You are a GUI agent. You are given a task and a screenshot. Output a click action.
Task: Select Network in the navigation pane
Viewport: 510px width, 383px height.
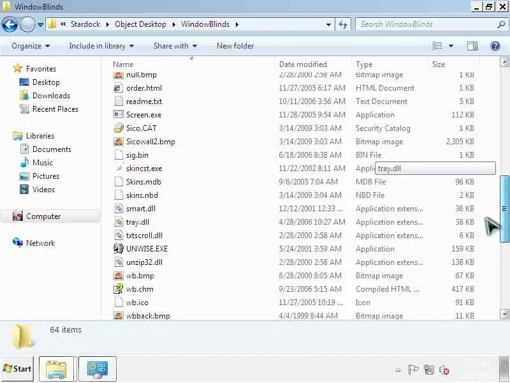coord(40,243)
